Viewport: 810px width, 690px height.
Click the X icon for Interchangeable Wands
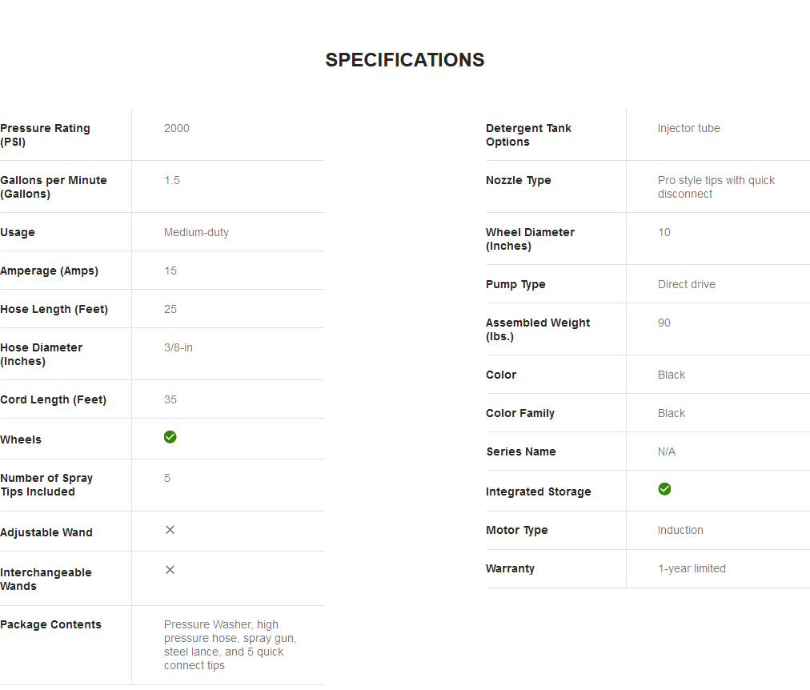pos(170,570)
